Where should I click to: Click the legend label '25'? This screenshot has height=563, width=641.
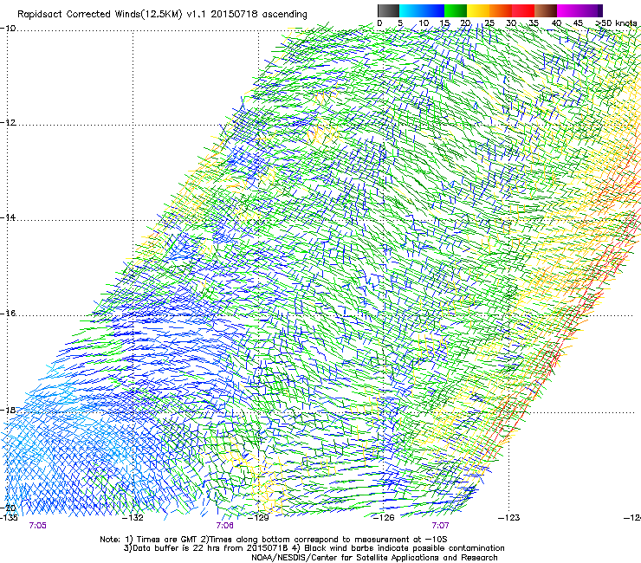tap(489, 23)
